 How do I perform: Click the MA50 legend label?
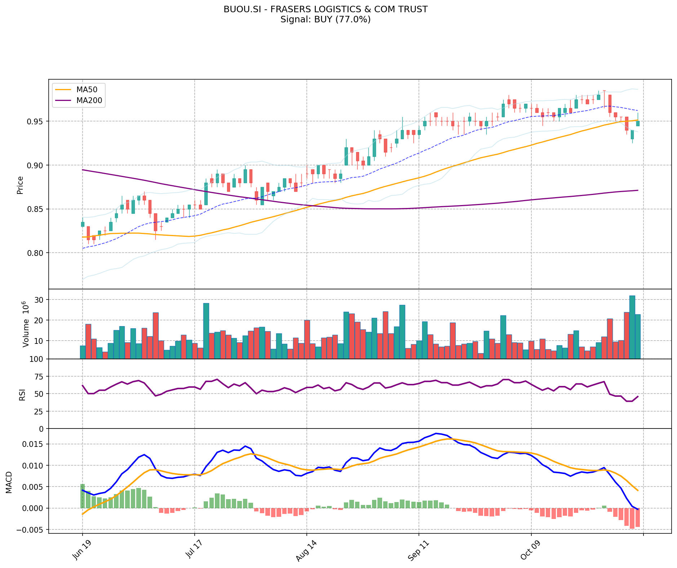(87, 90)
